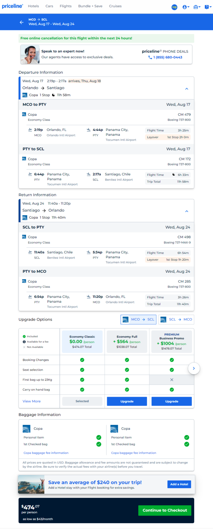Image resolution: width=213 pixels, height=529 pixels.
Task: Click the left Copa baggage logo
Action: click(26, 429)
